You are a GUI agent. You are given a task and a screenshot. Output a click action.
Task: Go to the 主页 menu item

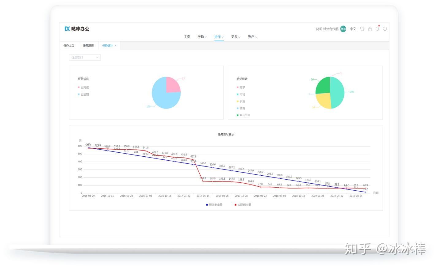click(187, 37)
